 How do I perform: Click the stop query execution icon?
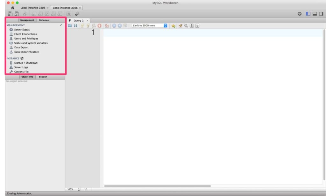coord(99,26)
